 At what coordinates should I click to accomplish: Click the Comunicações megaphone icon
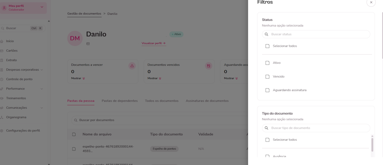2,108
